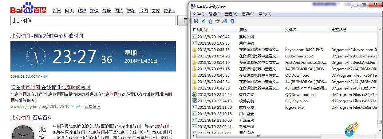Click folder icon of 2013/8/20 0:55:13 row
Image resolution: width=383 pixels, height=139 pixels.
[x=194, y=49]
